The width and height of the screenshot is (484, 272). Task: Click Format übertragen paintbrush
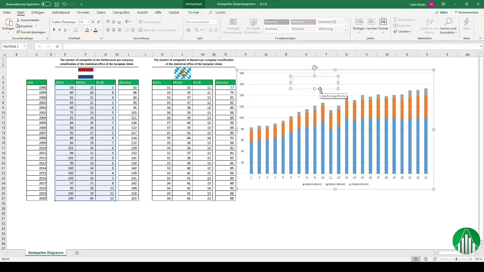(18, 32)
